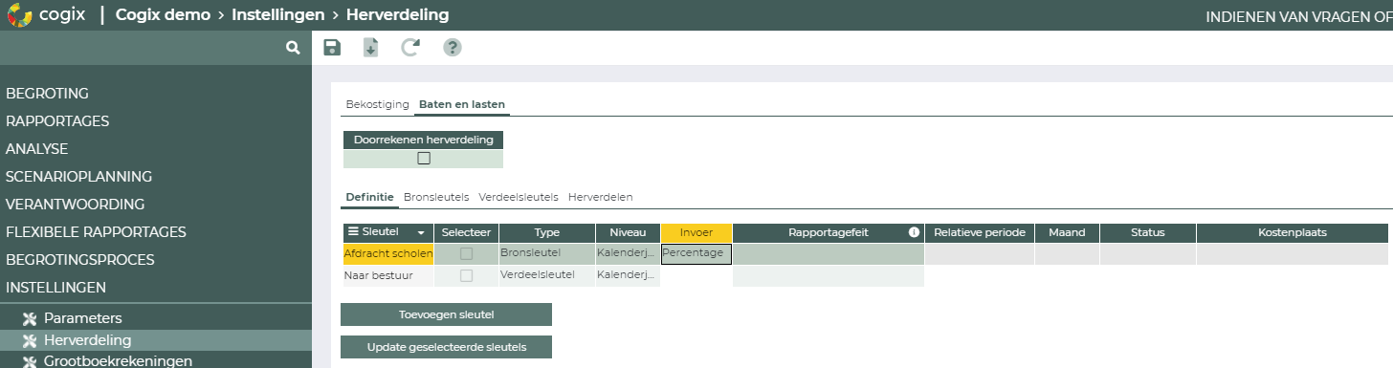The height and width of the screenshot is (368, 1393).
Task: Click the Herverdeling breadcrumb
Action: coord(397,15)
